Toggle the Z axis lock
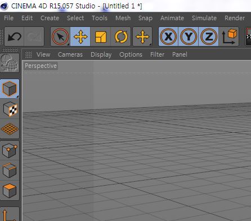Viewport: 251px width, 221px height. pos(209,36)
